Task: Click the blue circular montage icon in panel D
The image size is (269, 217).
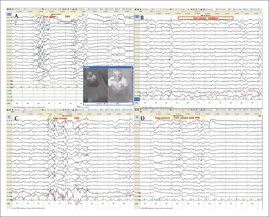Action: point(137,117)
